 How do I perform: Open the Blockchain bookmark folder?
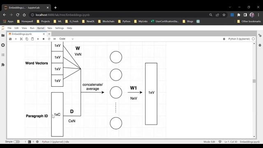106,21
